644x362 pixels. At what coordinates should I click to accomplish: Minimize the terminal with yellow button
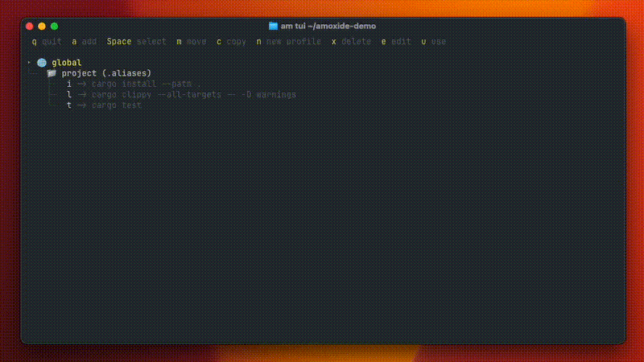pyautogui.click(x=42, y=27)
